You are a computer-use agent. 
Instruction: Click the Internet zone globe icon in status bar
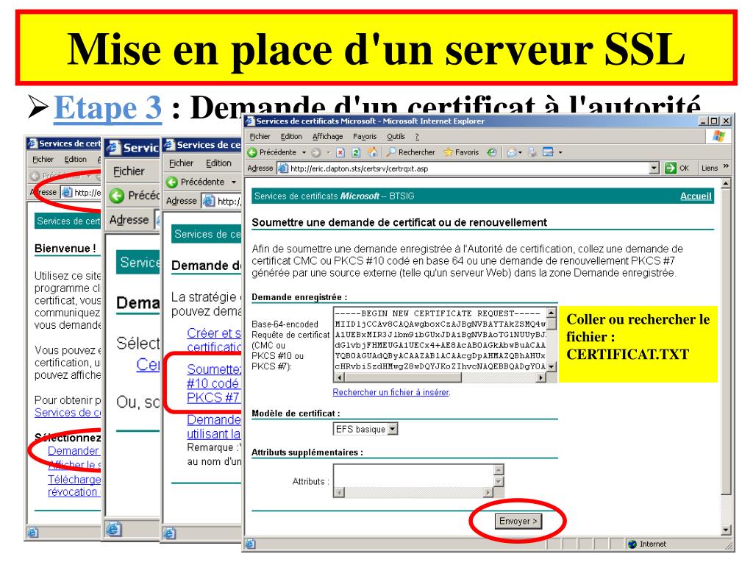tap(632, 544)
